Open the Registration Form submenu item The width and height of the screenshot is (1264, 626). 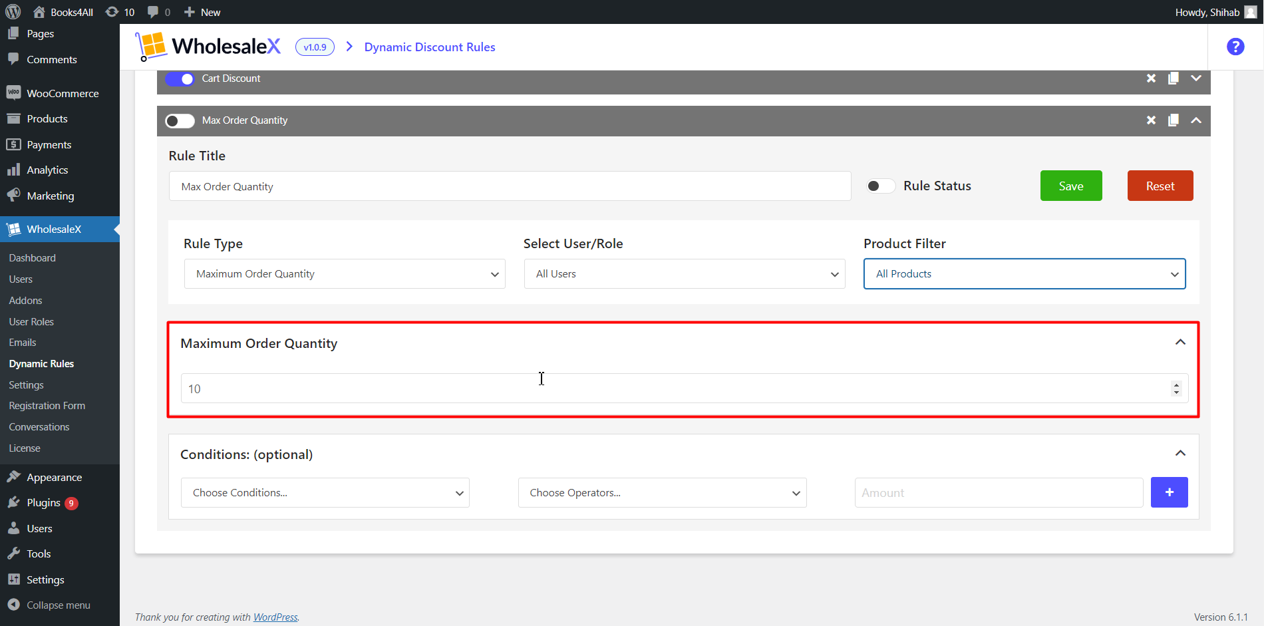pos(47,406)
